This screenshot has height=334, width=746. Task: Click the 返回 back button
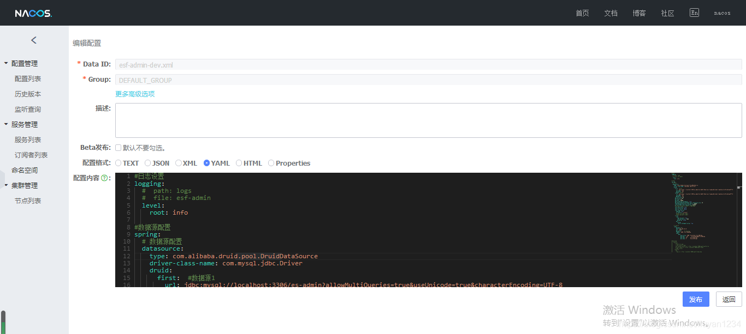[x=729, y=299]
